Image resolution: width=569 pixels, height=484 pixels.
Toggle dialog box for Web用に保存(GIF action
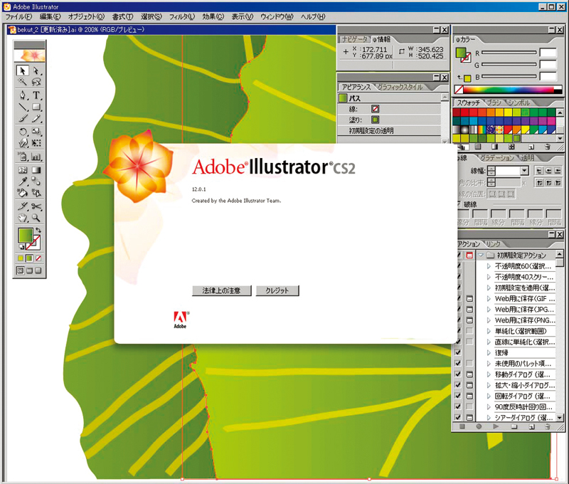(469, 298)
